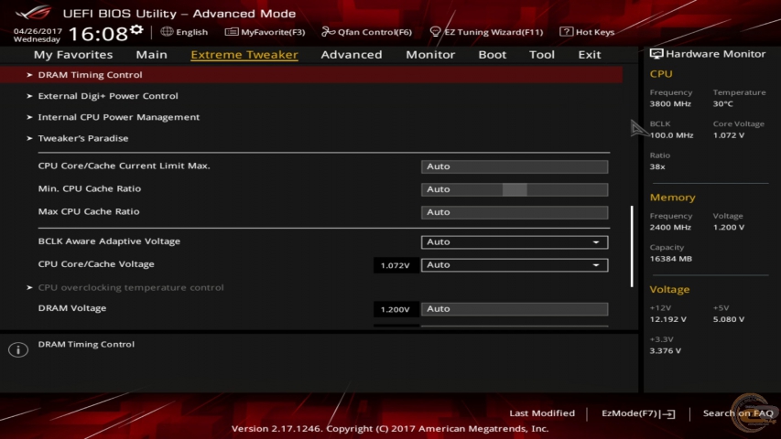Click the EZ Tuning lightbulb icon
Viewport: 781px width, 439px height.
coord(435,32)
